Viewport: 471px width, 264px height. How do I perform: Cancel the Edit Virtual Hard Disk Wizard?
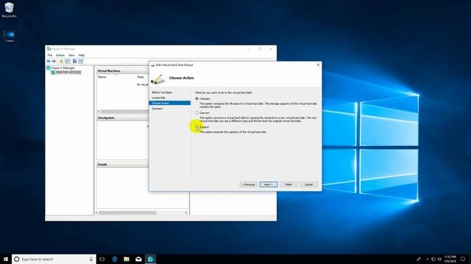[308, 184]
